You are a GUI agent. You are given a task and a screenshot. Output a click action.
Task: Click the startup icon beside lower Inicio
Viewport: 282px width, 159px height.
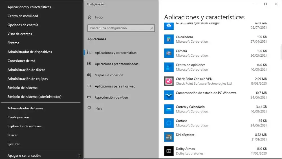(89, 109)
